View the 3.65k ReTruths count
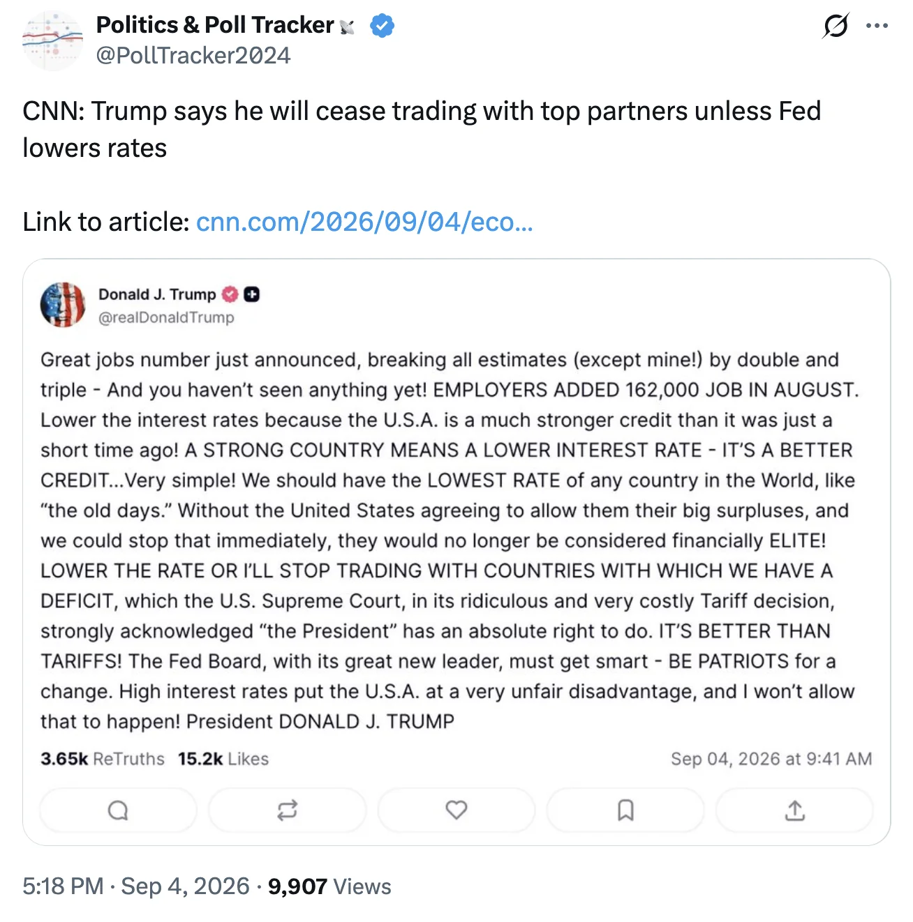Screen dimensions: 913x922 pyautogui.click(x=103, y=759)
